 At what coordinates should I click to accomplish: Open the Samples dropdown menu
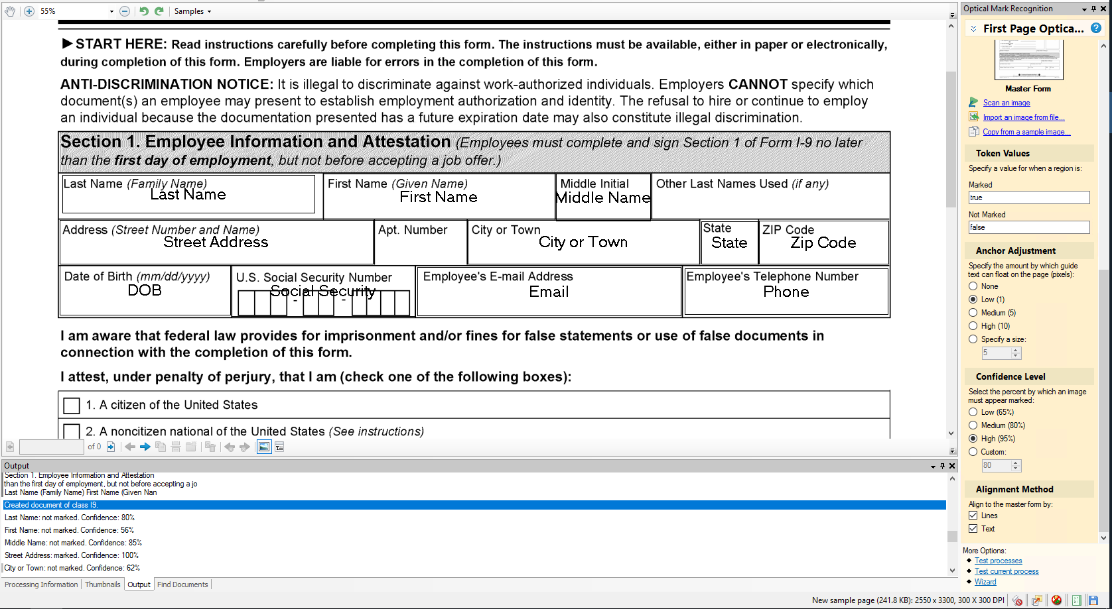pyautogui.click(x=192, y=11)
